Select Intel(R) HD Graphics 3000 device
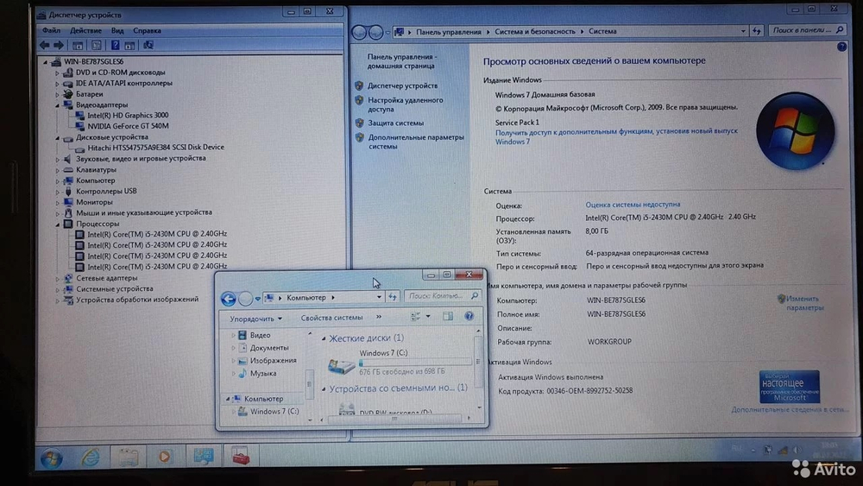 (x=128, y=115)
